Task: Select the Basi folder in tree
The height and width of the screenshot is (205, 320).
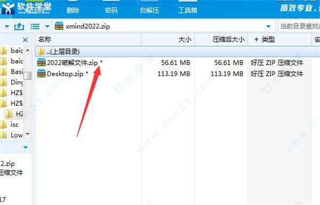Action: pyautogui.click(x=12, y=72)
